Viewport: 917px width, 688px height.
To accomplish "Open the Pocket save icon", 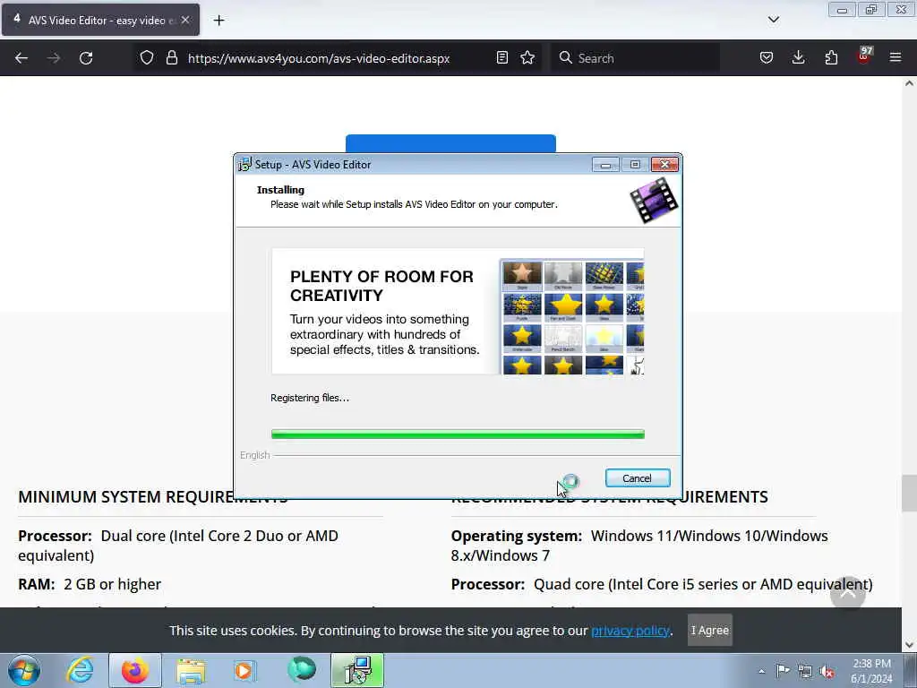I will pyautogui.click(x=767, y=58).
